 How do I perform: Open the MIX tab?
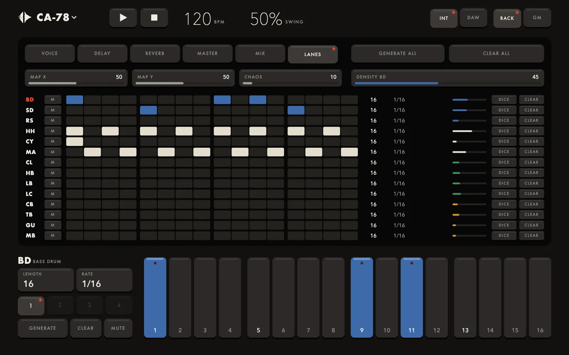(x=260, y=53)
